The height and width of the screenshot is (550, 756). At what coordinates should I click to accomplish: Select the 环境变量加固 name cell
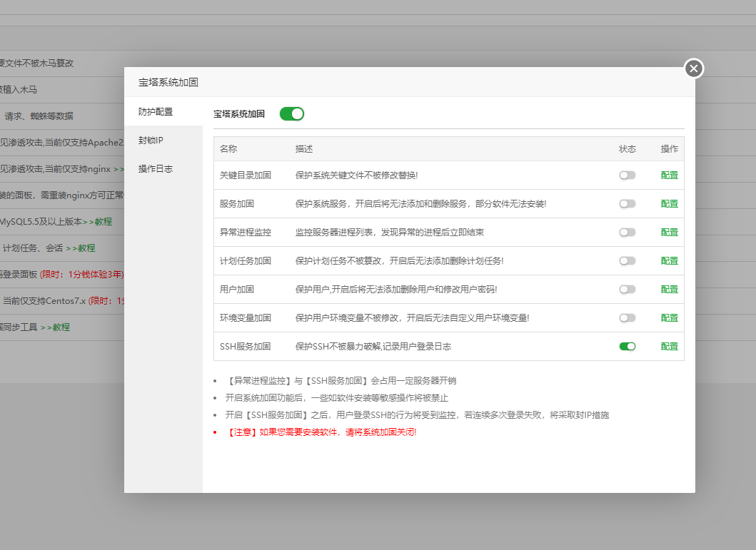click(246, 318)
